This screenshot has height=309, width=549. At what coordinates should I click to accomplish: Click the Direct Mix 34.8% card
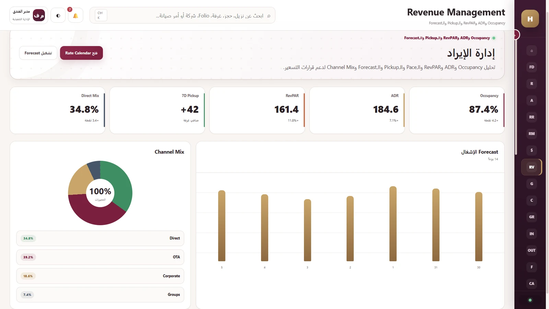pos(57,110)
